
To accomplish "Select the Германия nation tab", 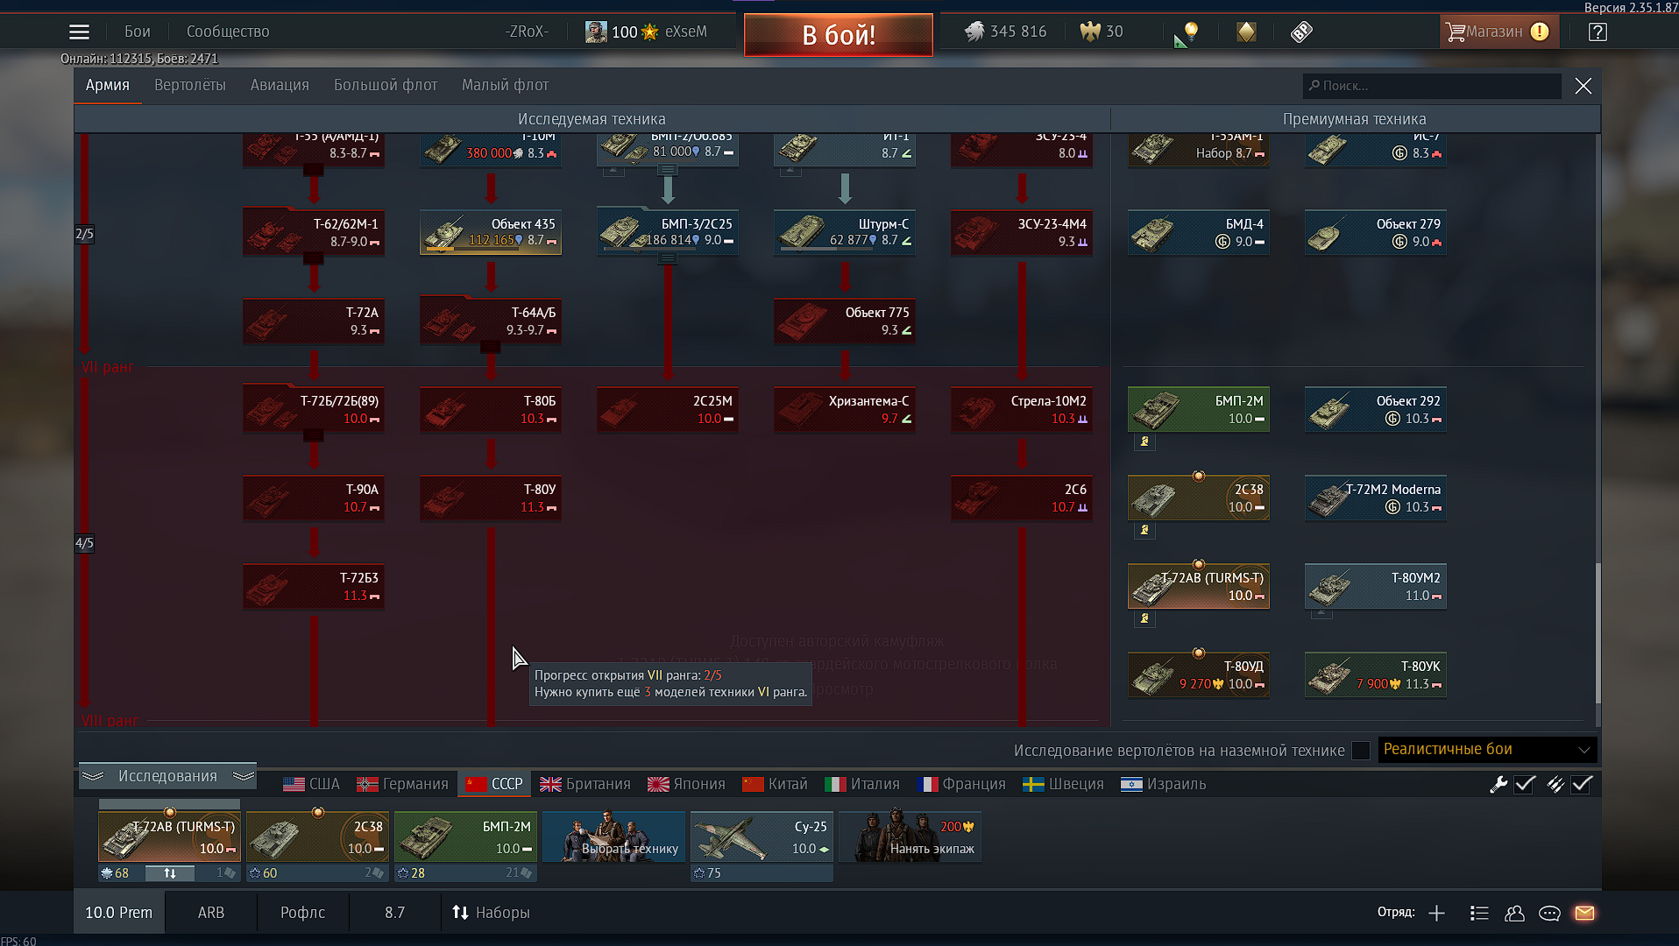I will (x=403, y=784).
